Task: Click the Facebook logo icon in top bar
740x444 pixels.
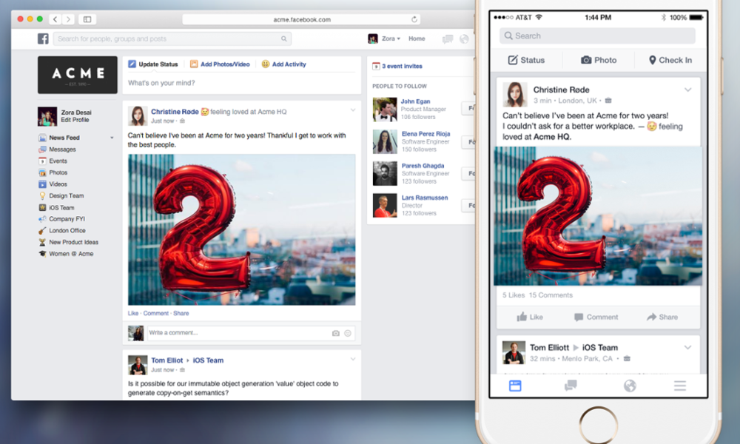Action: pyautogui.click(x=43, y=38)
